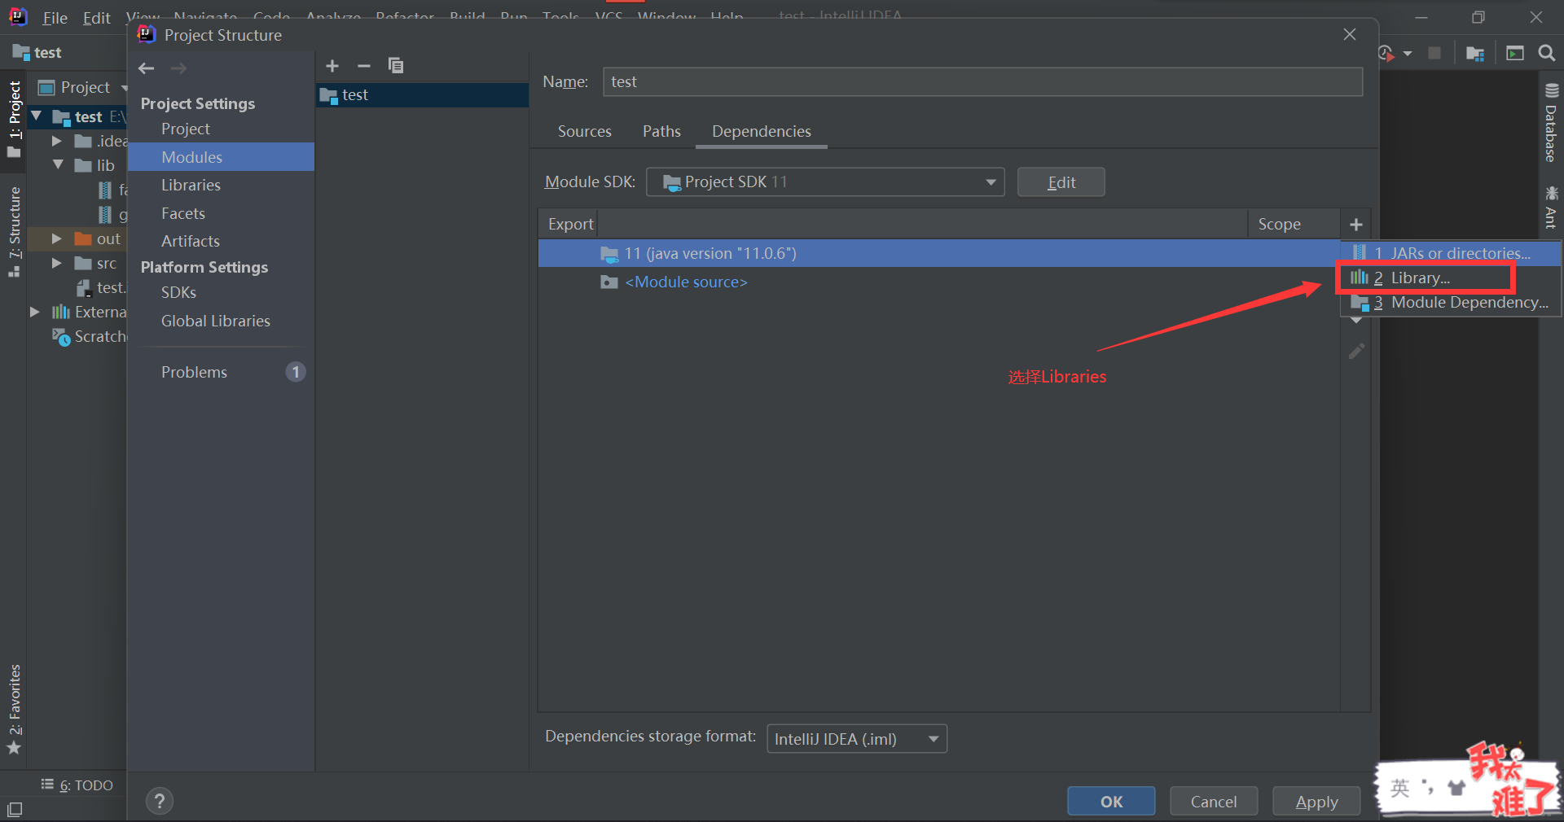The image size is (1564, 822).
Task: Remove selected module with minus icon
Action: point(364,66)
